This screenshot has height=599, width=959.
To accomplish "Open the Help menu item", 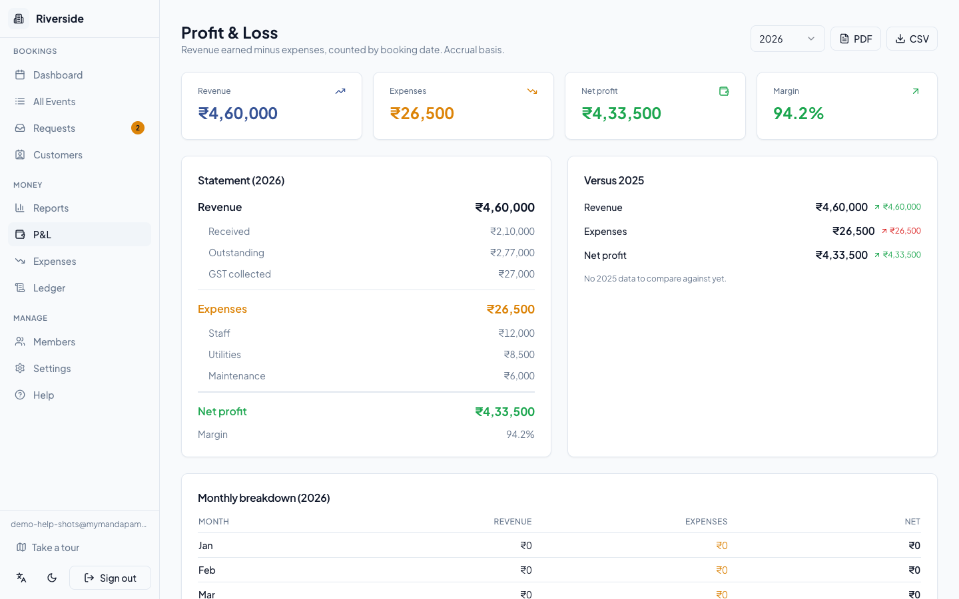I will pyautogui.click(x=79, y=395).
